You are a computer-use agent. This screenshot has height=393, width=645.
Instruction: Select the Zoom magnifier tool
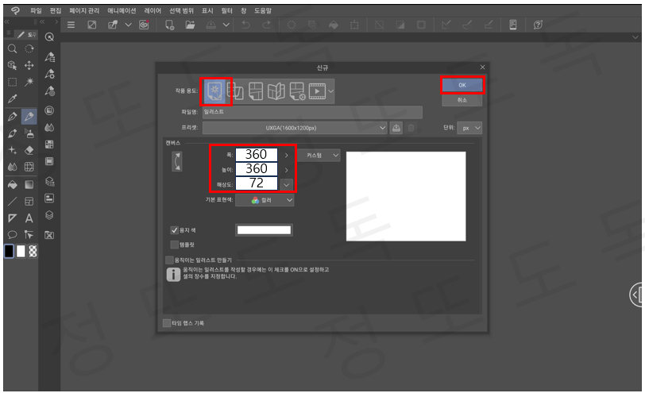(13, 49)
